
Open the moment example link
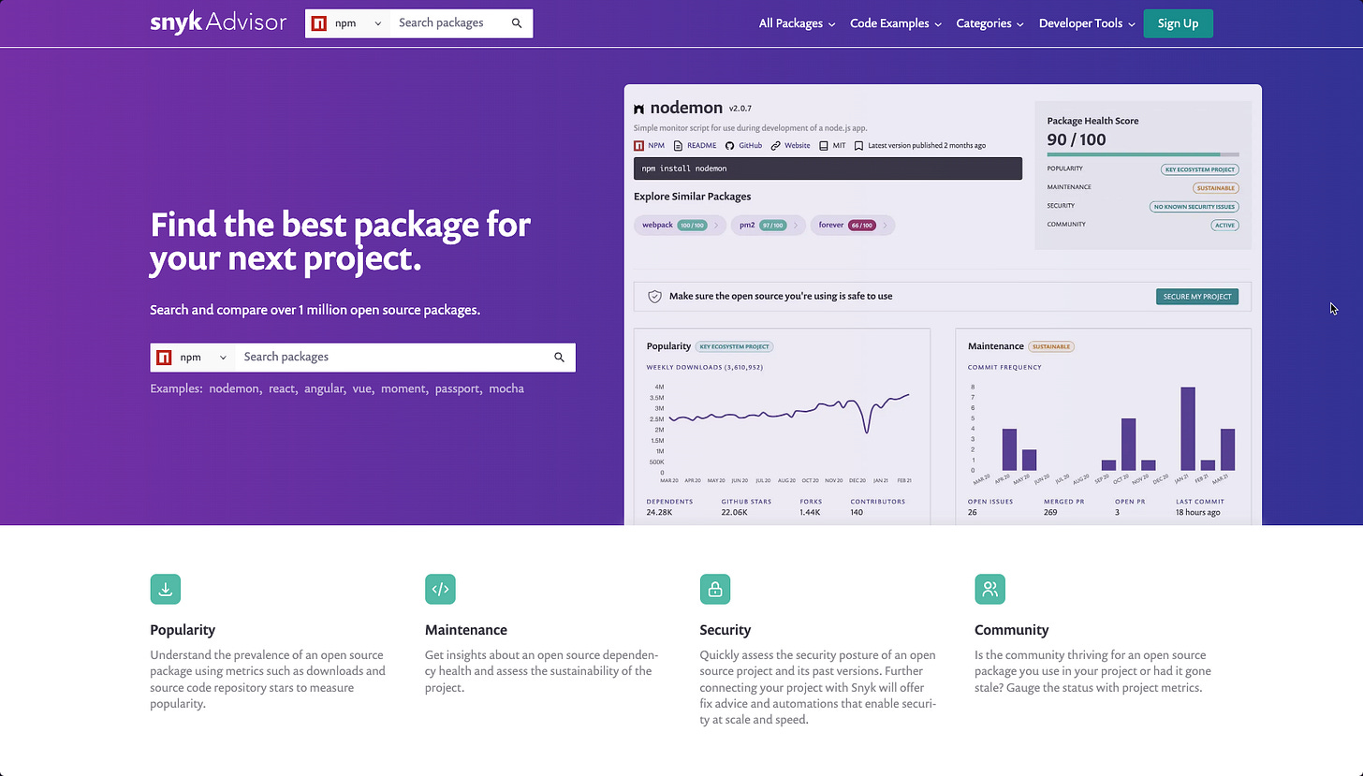click(403, 388)
